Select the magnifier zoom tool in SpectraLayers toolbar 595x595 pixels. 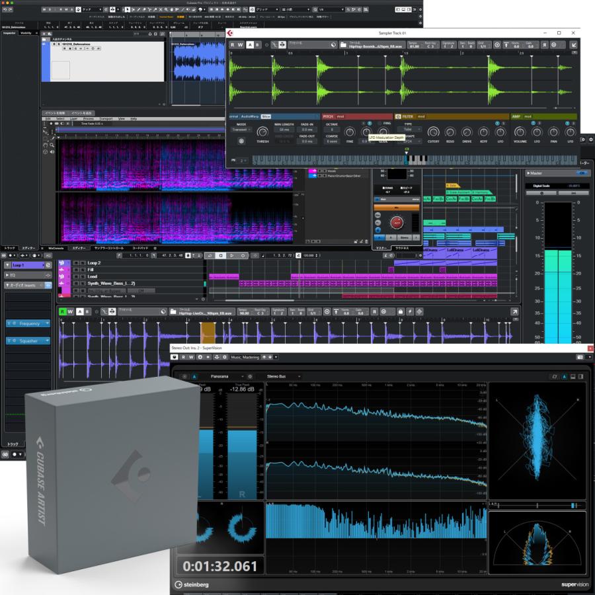pos(52,145)
